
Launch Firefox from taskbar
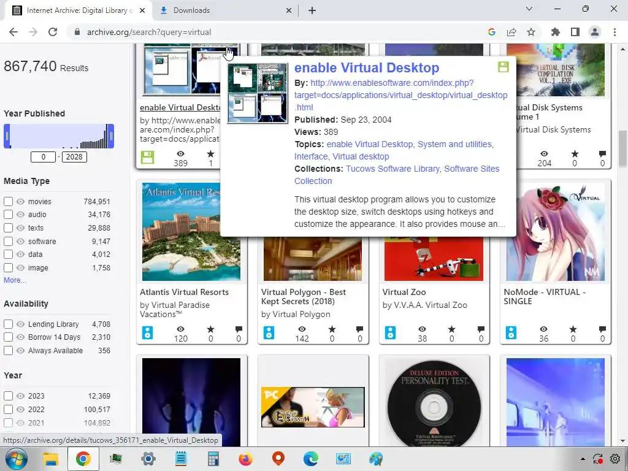click(245, 459)
